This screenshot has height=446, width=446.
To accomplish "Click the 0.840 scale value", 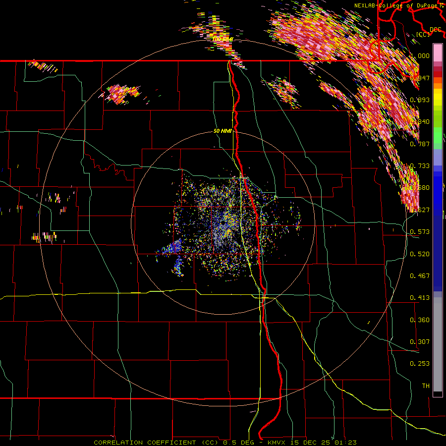I will [420, 121].
